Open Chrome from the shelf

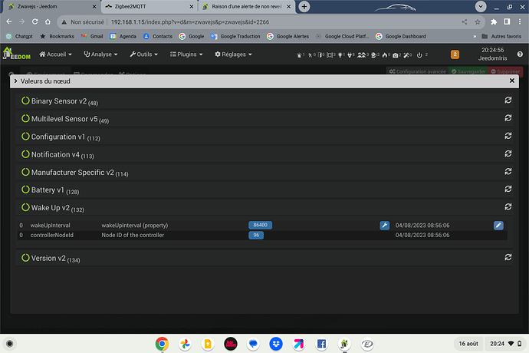[162, 344]
